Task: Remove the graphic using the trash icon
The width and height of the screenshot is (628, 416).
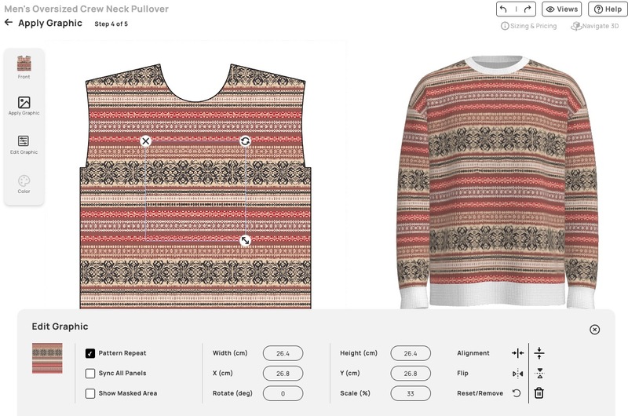Action: [539, 393]
